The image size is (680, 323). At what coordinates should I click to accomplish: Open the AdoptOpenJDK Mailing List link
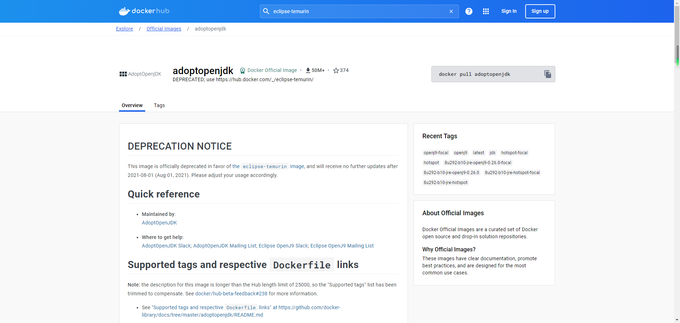point(225,246)
